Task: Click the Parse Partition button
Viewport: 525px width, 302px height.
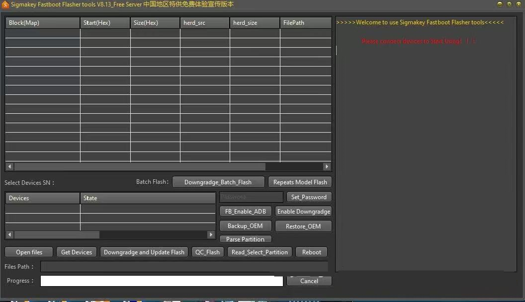Action: [x=245, y=239]
